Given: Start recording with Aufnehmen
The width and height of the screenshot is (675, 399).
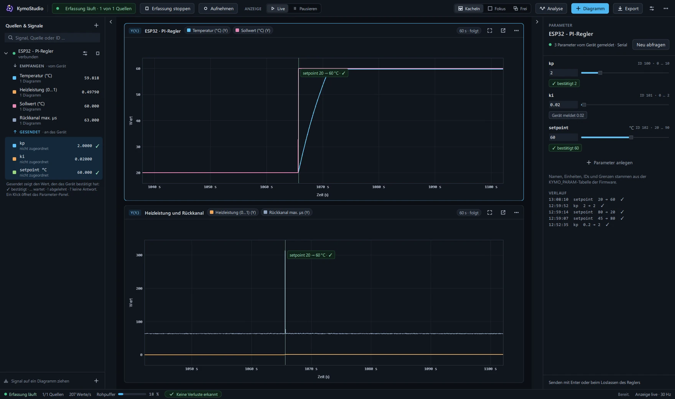Looking at the screenshot, I should pyautogui.click(x=218, y=8).
